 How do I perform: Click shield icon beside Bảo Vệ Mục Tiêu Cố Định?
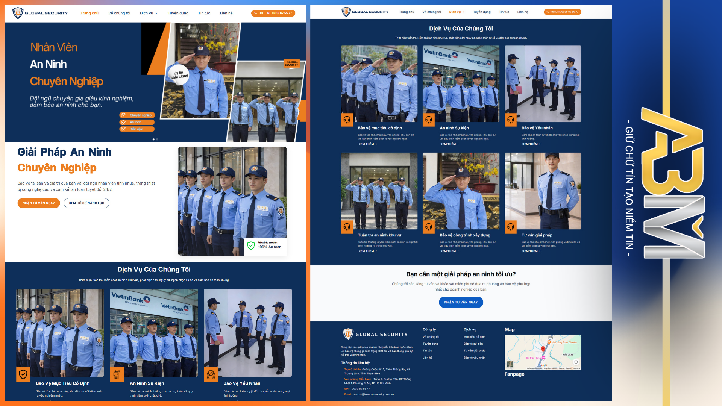tap(23, 374)
